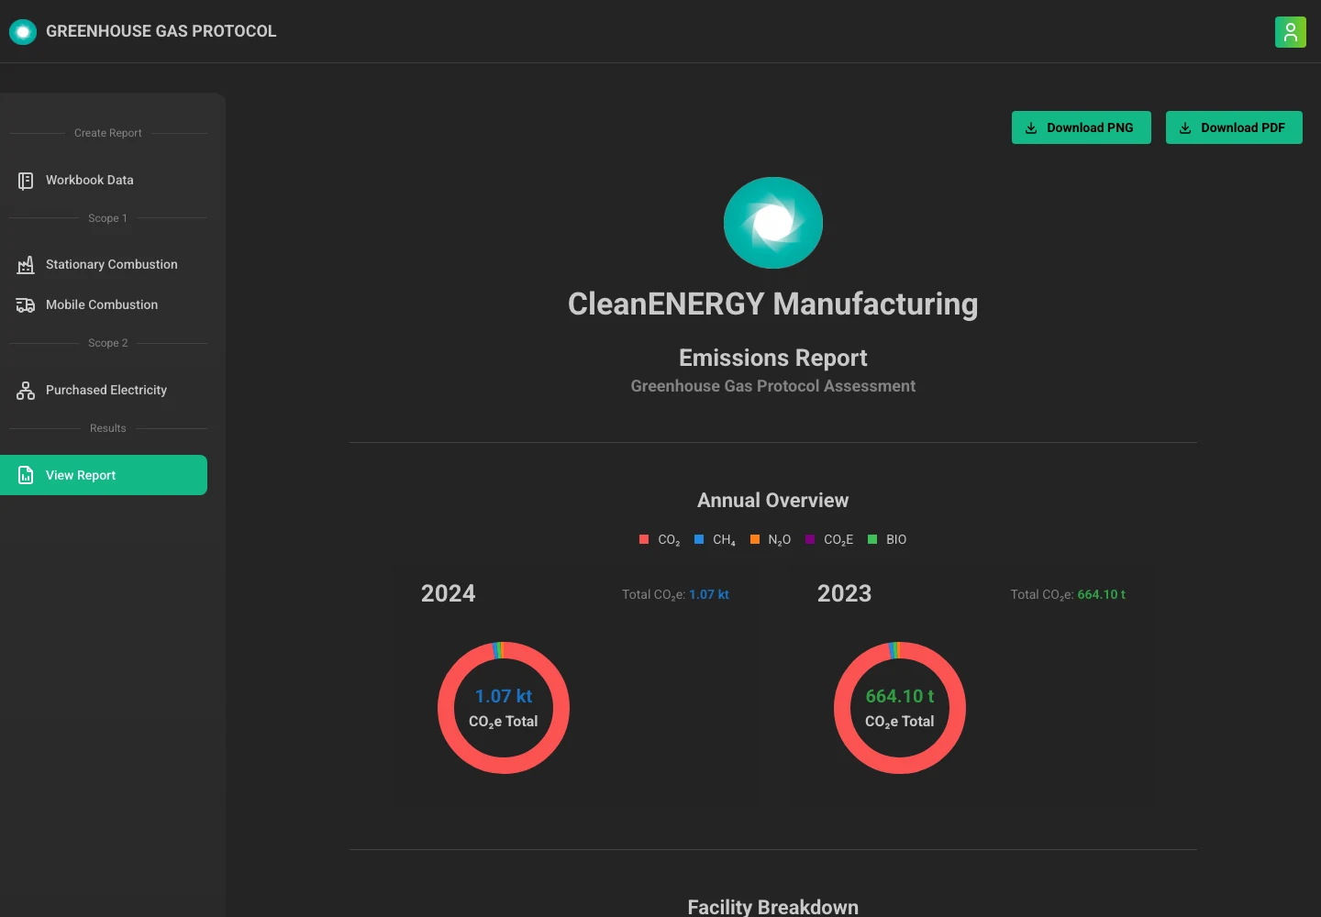Click the Mobile Combustion truck icon

[26, 305]
